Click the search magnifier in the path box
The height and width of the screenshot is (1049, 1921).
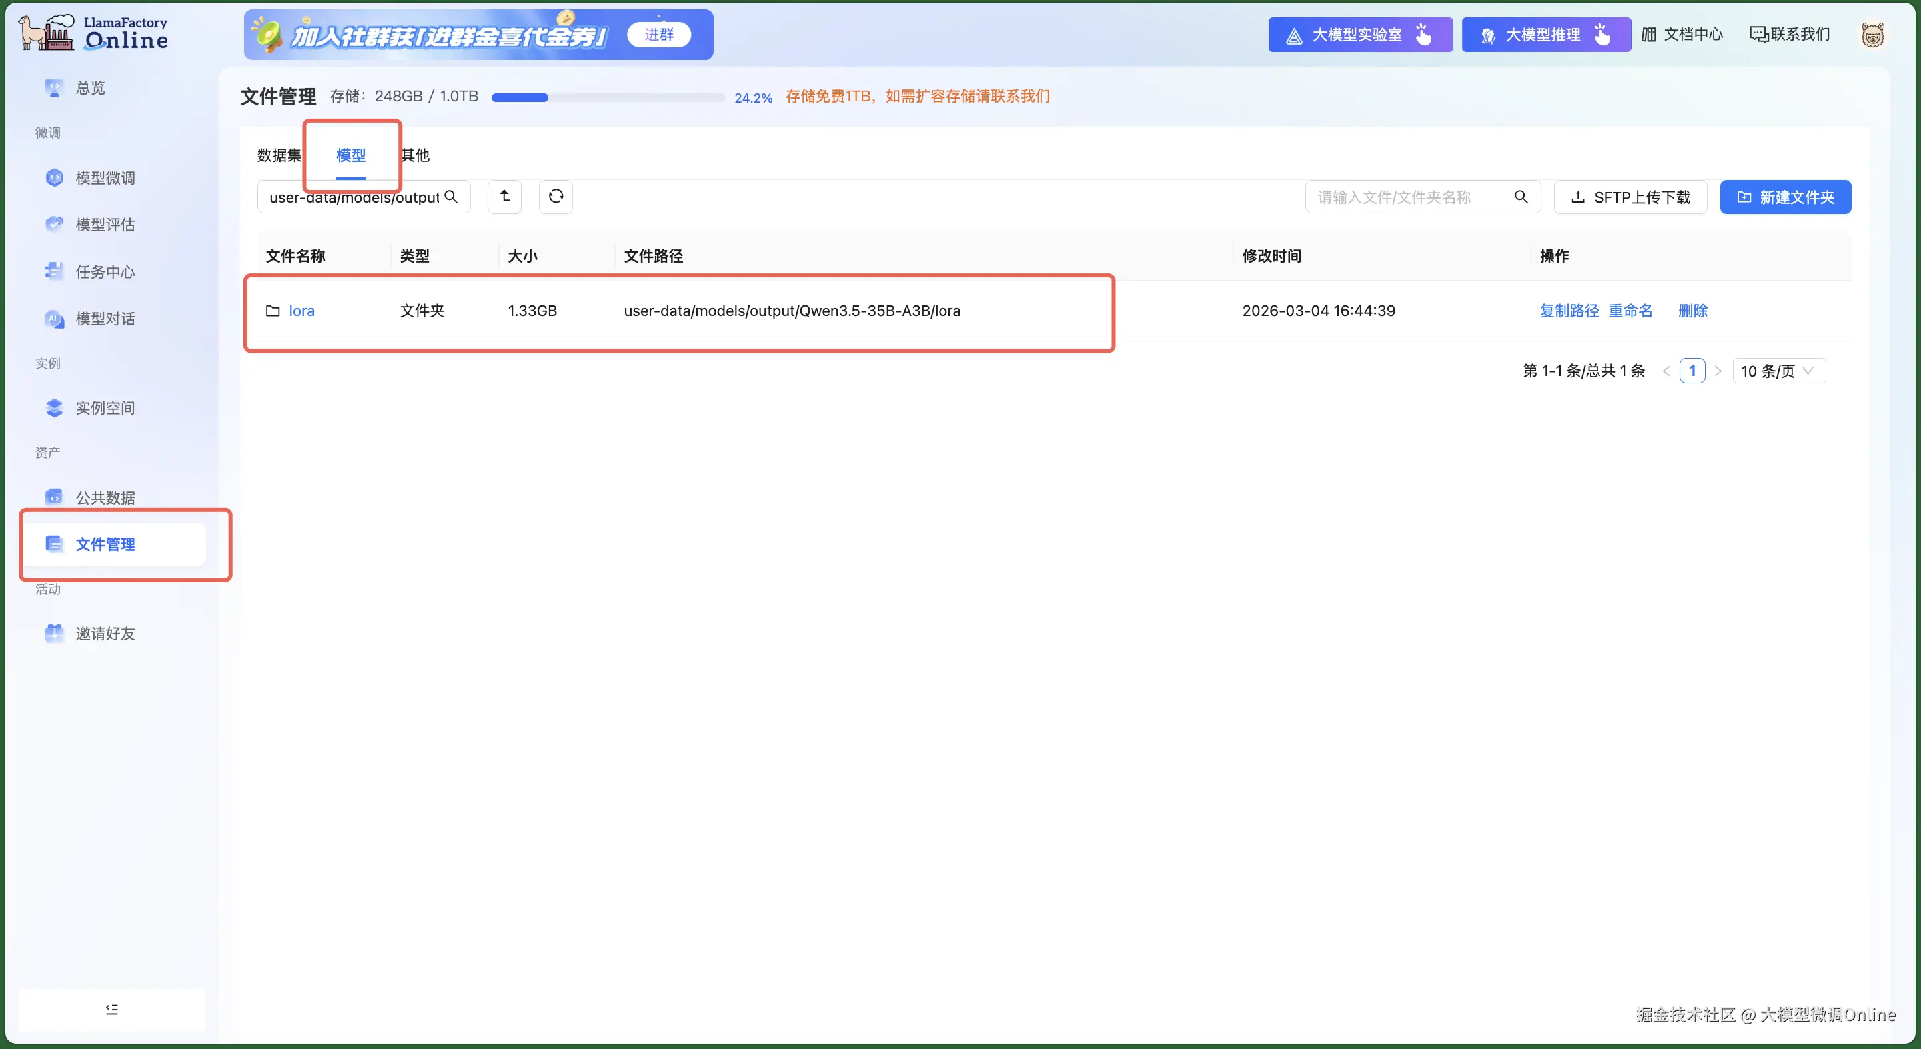[x=451, y=197]
